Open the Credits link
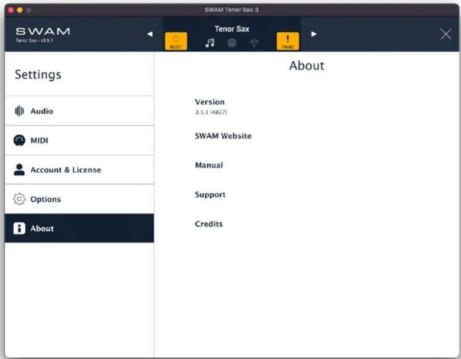This screenshot has height=359, width=461. point(209,224)
